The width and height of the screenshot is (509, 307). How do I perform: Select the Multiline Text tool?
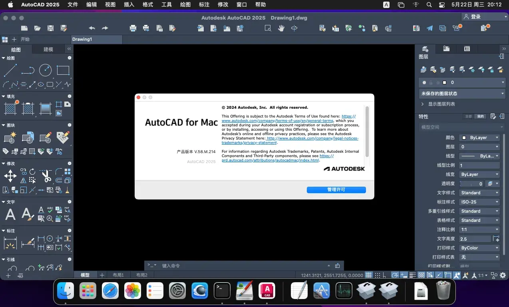click(x=10, y=214)
